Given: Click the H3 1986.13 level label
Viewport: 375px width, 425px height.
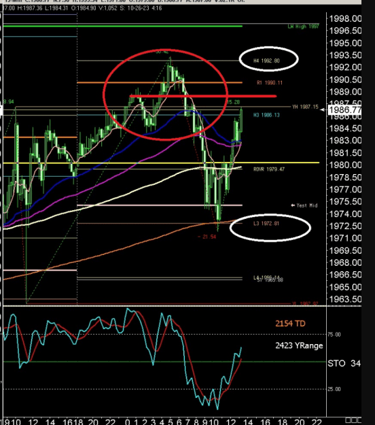Looking at the screenshot, I should (266, 115).
